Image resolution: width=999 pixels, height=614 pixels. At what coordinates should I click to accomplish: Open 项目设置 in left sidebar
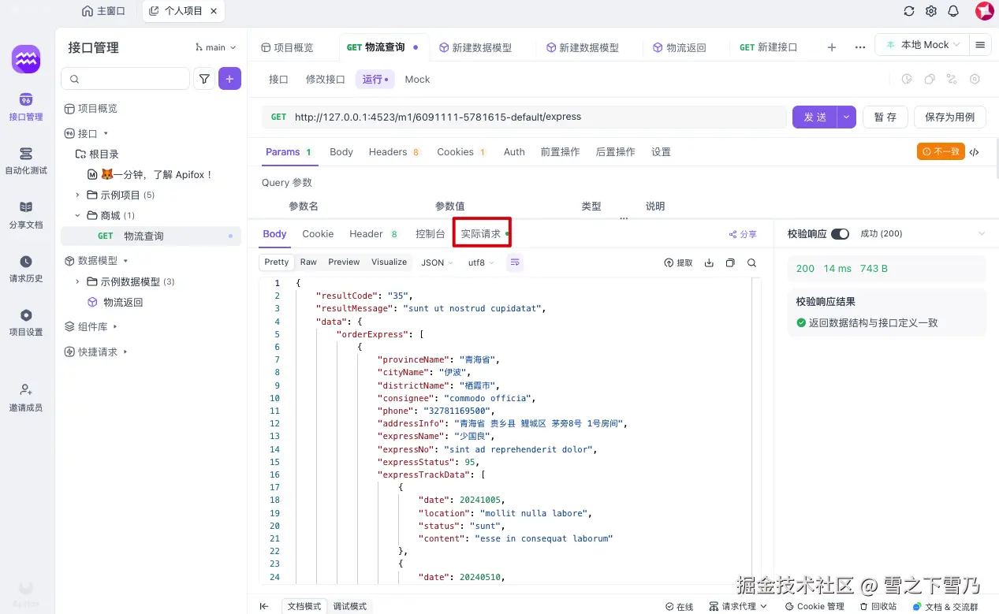(26, 322)
